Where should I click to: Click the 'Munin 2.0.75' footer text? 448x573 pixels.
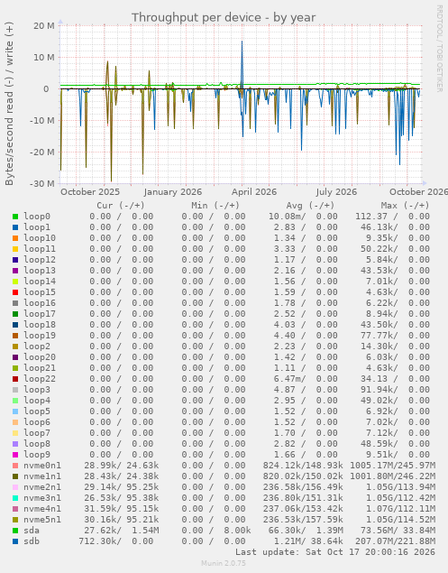pyautogui.click(x=224, y=563)
